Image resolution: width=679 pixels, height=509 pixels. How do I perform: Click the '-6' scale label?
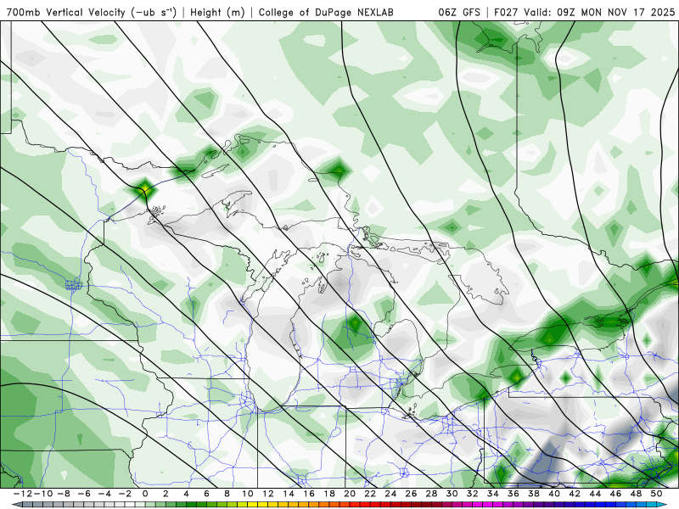tap(84, 494)
